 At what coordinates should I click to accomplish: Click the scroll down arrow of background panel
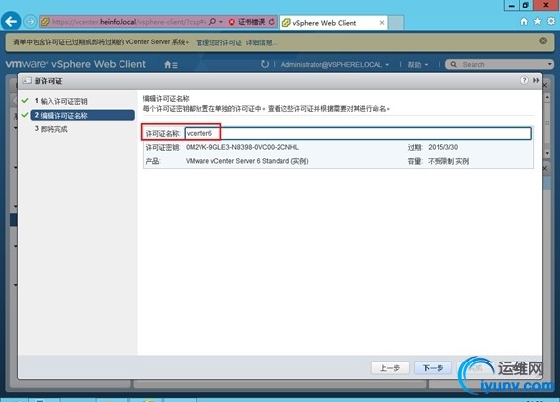coord(547,153)
